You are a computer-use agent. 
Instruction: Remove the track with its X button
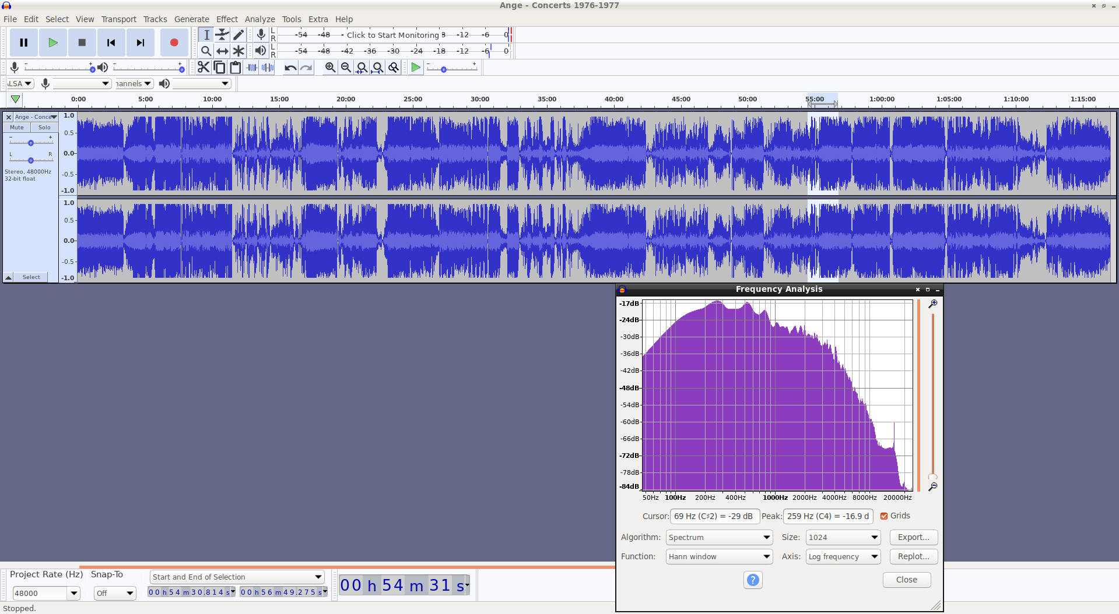point(9,117)
